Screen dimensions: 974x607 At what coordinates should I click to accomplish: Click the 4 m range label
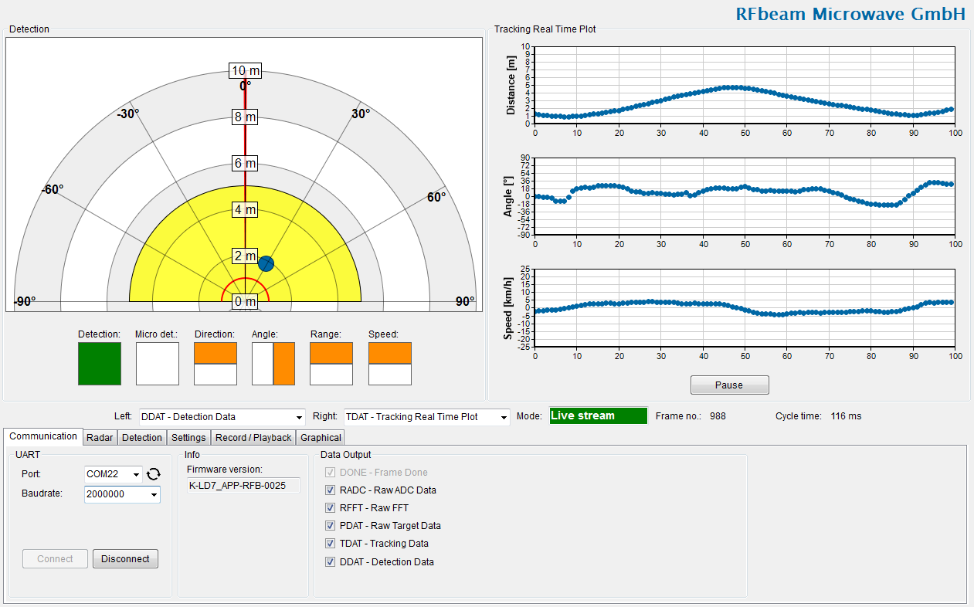click(x=246, y=210)
